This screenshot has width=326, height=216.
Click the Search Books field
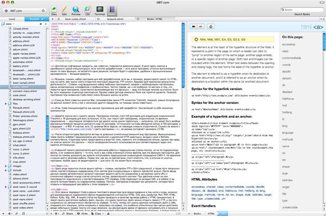click(302, 10)
